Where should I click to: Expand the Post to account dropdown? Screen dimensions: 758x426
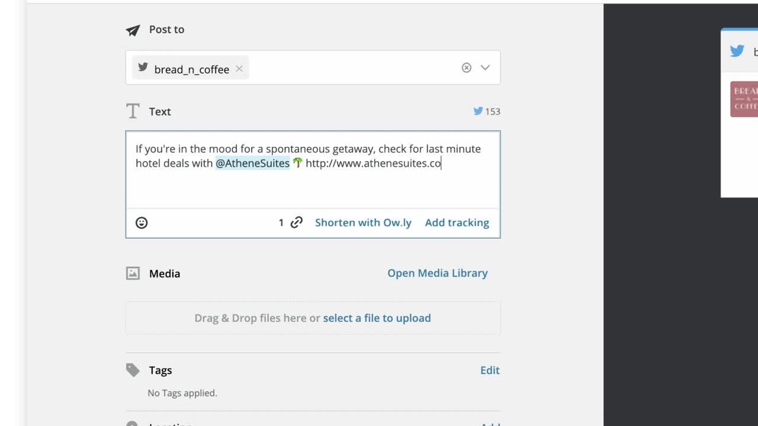485,67
